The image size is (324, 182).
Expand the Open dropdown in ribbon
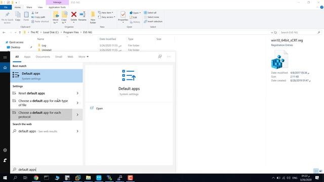[x=135, y=13]
